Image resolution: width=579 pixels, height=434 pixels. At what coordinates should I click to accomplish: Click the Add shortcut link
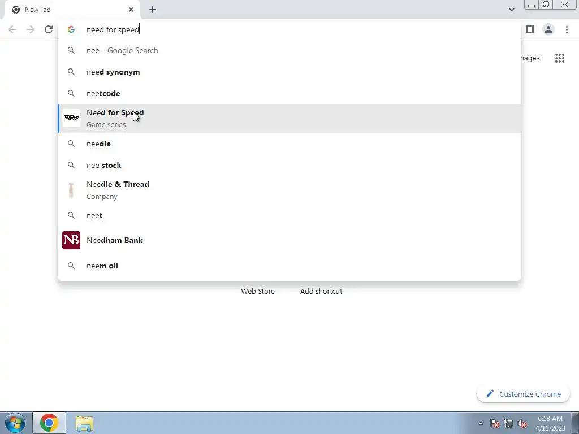coord(321,291)
